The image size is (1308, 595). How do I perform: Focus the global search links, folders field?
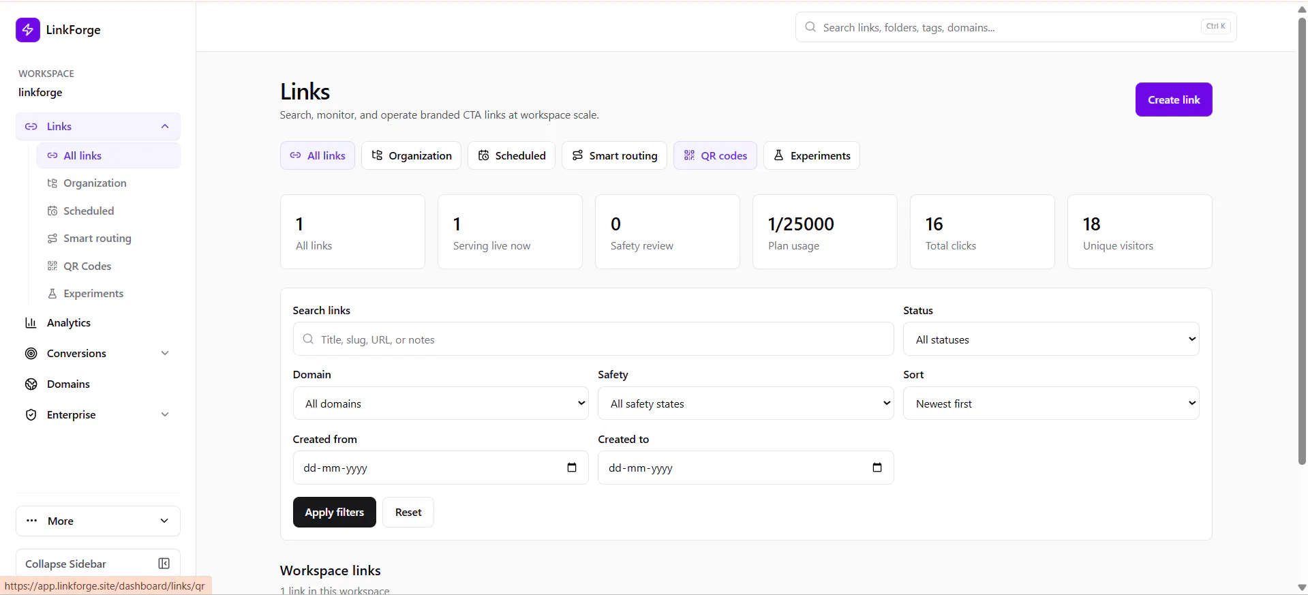1016,27
